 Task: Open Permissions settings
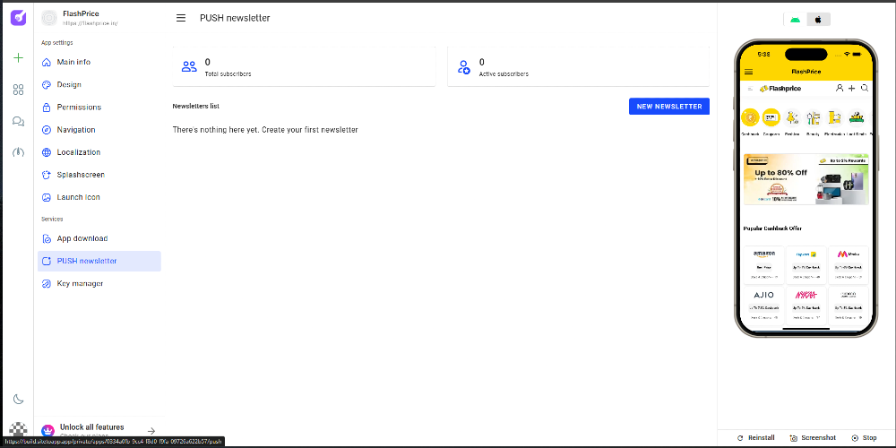pyautogui.click(x=99, y=108)
